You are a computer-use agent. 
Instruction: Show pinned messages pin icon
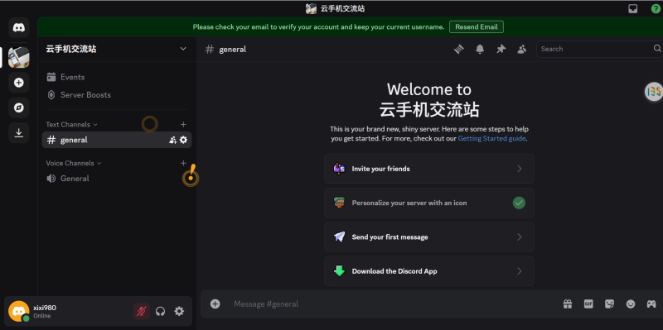point(501,49)
